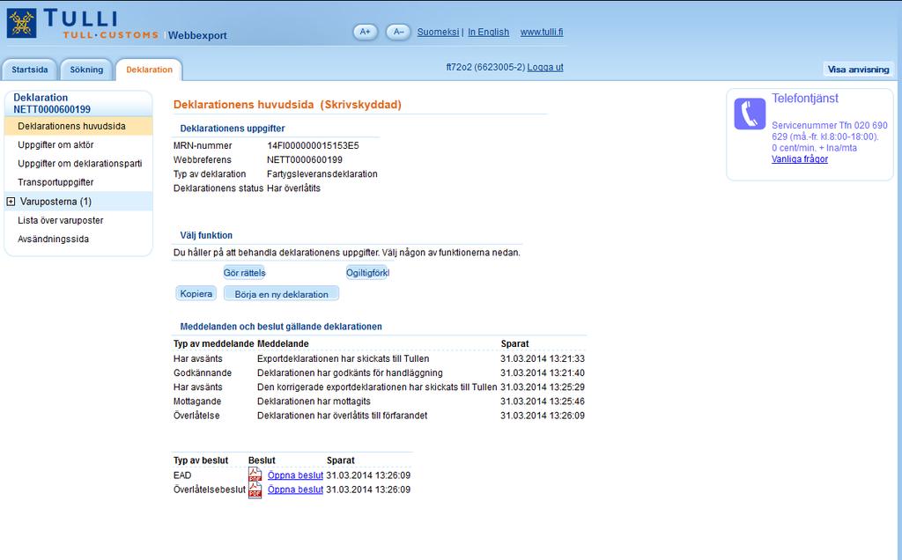Click the Webbexport application title
Image resolution: width=902 pixels, height=560 pixels.
(x=197, y=35)
